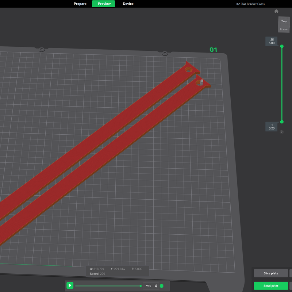
Task: Select the Preview tab
Action: (x=104, y=4)
